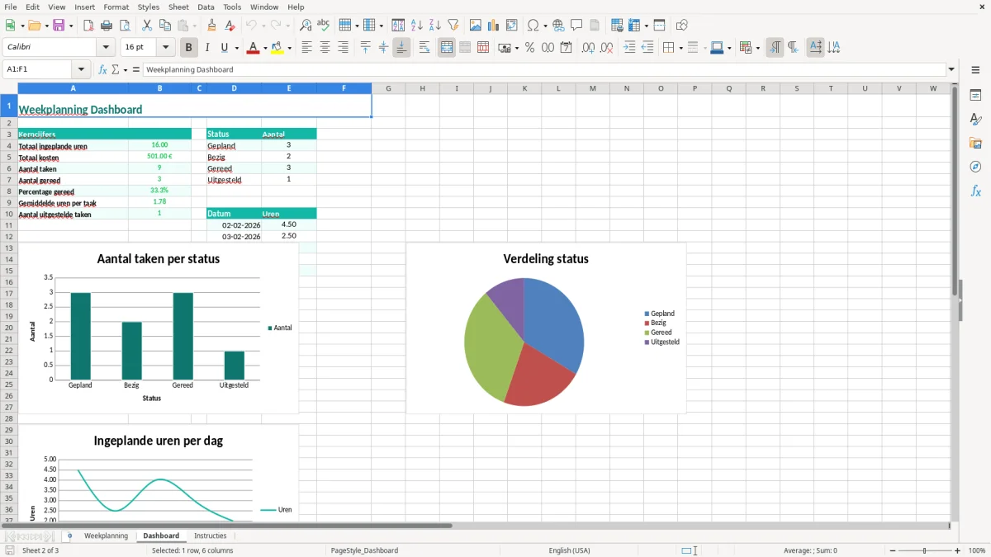Switch to the Instructies sheet tab
Screen dimensions: 991x557
211,536
